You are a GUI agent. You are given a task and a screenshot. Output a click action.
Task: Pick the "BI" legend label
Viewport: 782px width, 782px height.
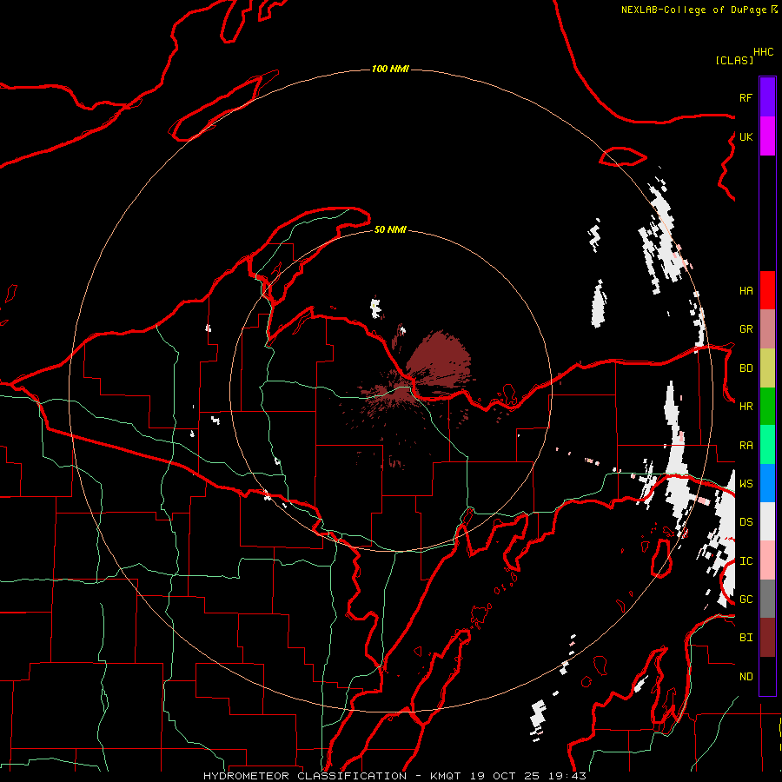click(746, 638)
